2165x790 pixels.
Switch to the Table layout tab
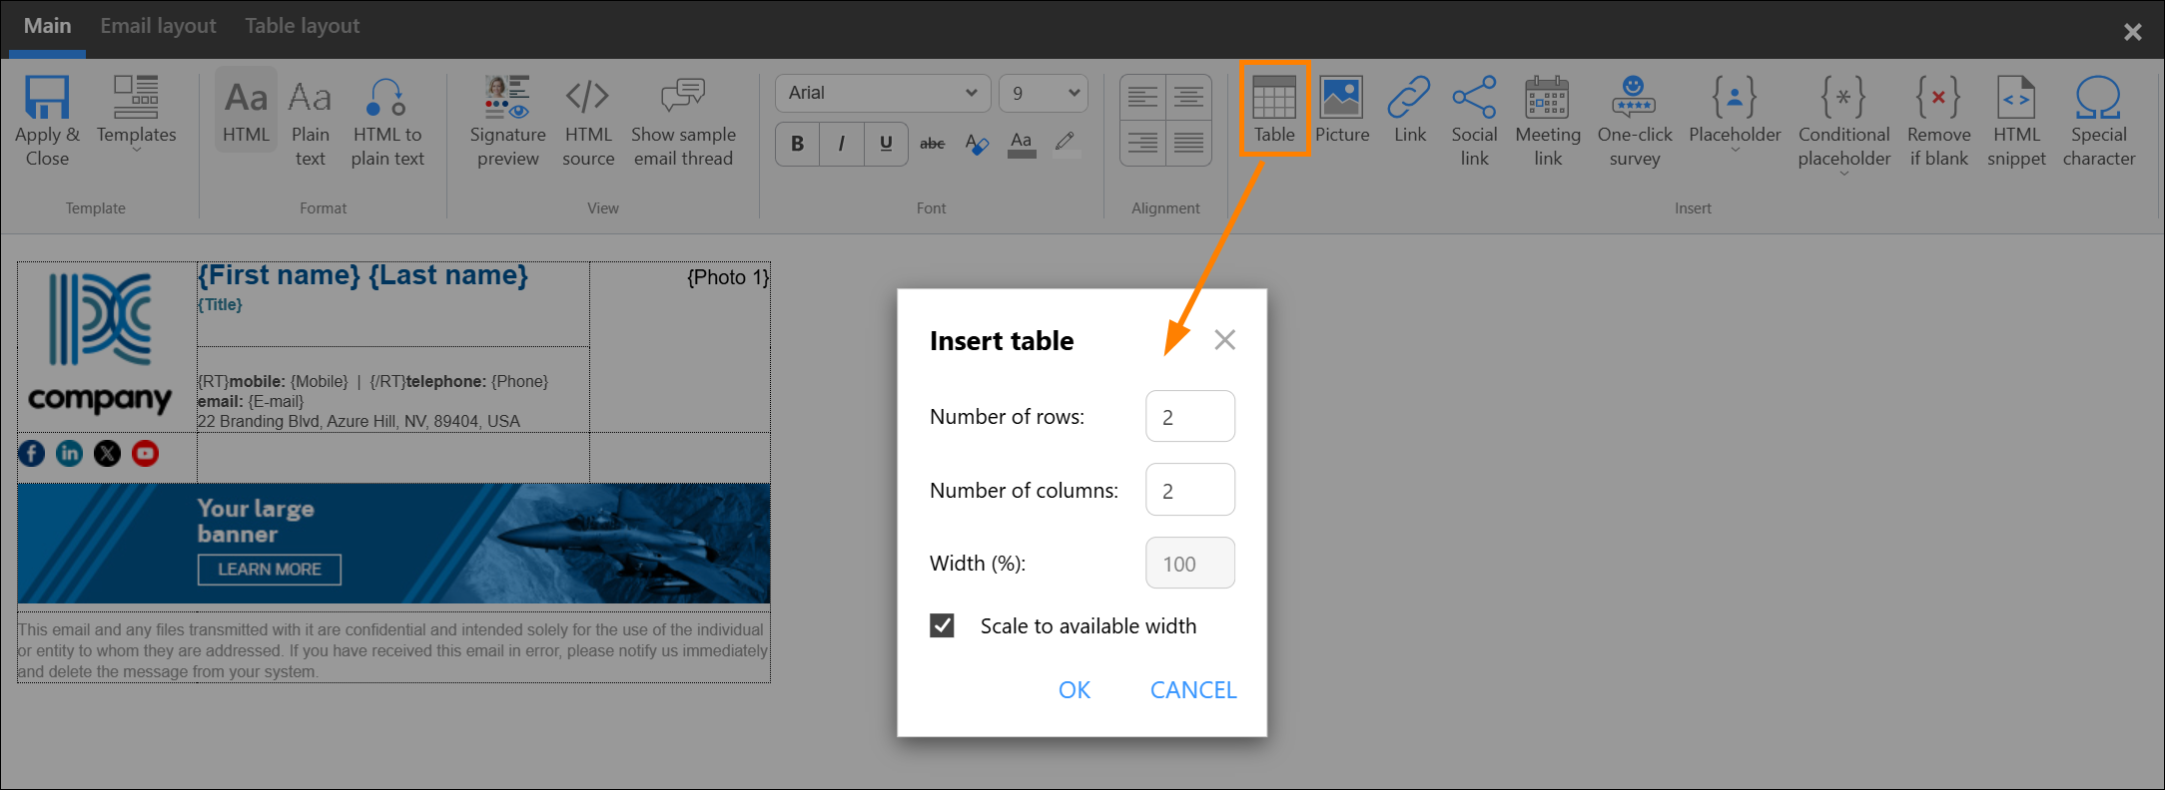coord(302,26)
